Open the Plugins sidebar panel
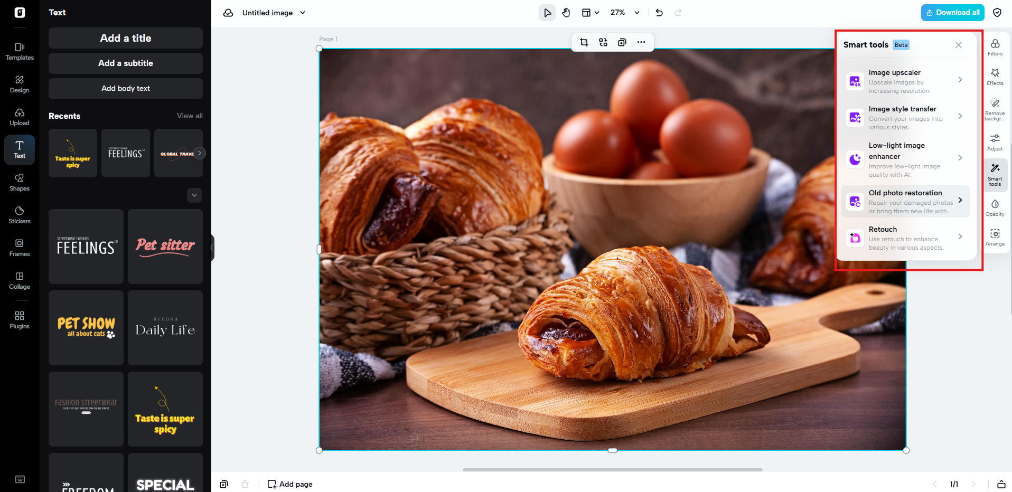Image resolution: width=1012 pixels, height=492 pixels. (20, 320)
